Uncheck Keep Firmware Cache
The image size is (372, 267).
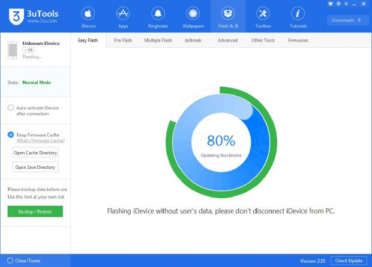tap(11, 135)
